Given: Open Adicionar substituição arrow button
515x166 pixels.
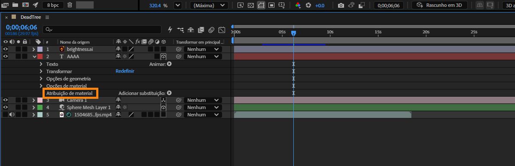Looking at the screenshot, I should tap(169, 93).
